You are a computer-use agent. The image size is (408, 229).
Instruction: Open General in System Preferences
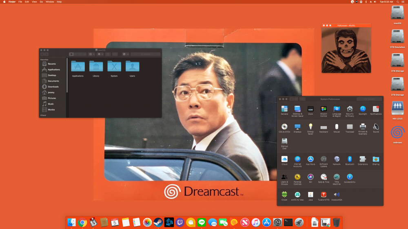tap(284, 110)
